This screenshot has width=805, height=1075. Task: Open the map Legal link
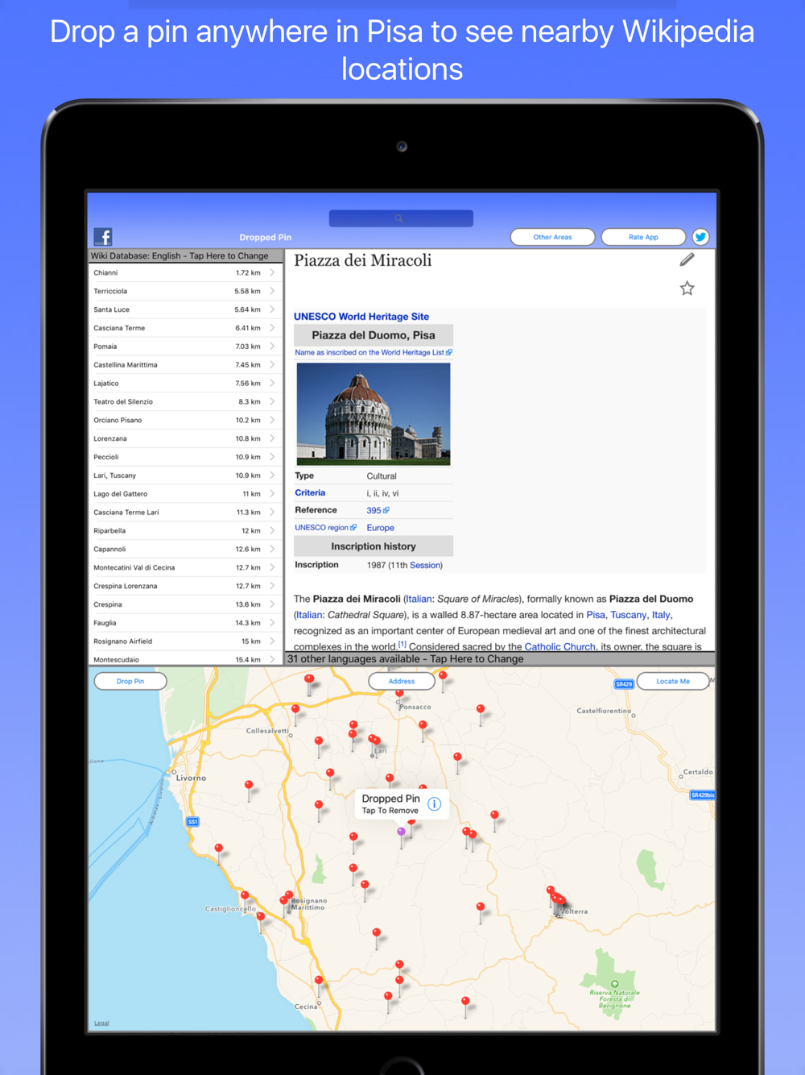point(101,1023)
